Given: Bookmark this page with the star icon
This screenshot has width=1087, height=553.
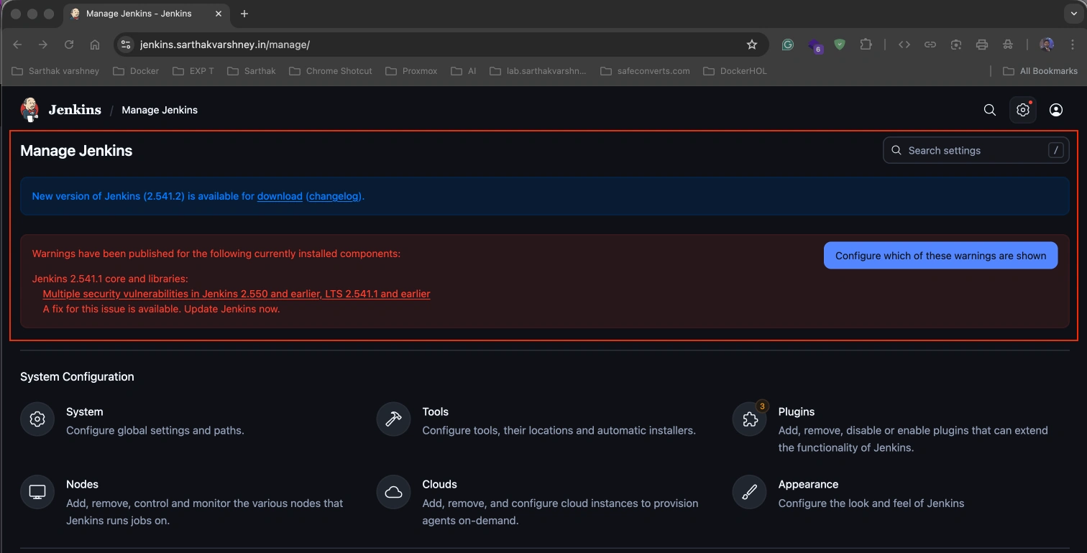Looking at the screenshot, I should pos(752,45).
